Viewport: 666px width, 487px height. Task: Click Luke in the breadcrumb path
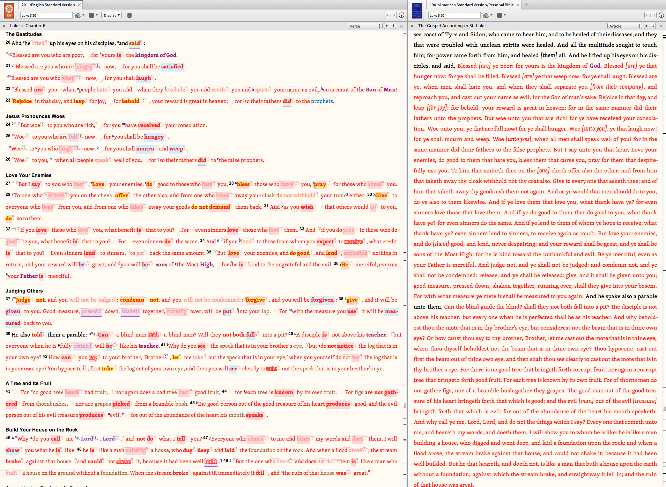[x=15, y=26]
